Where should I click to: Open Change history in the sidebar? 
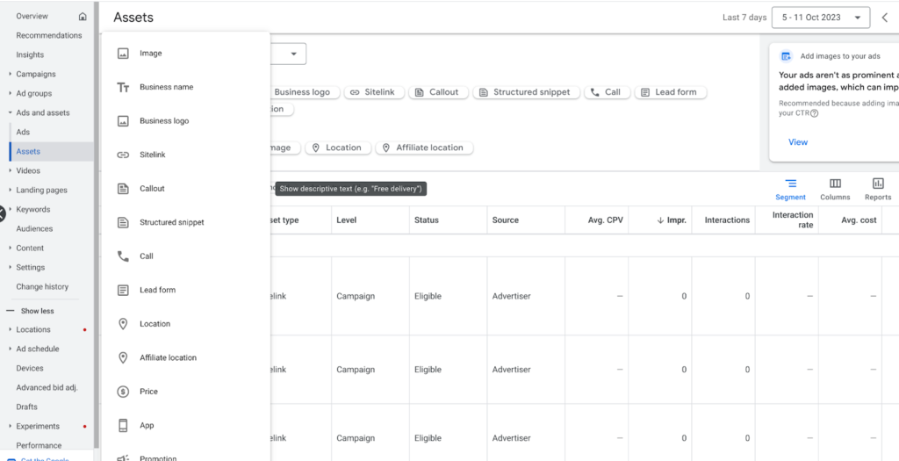click(x=42, y=286)
